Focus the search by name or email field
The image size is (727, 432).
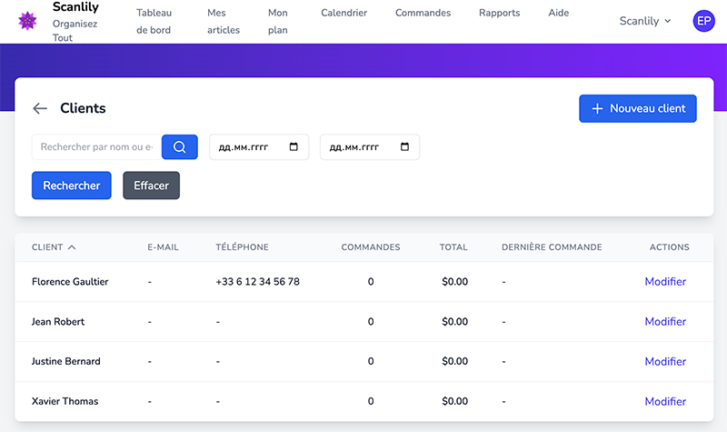point(96,147)
